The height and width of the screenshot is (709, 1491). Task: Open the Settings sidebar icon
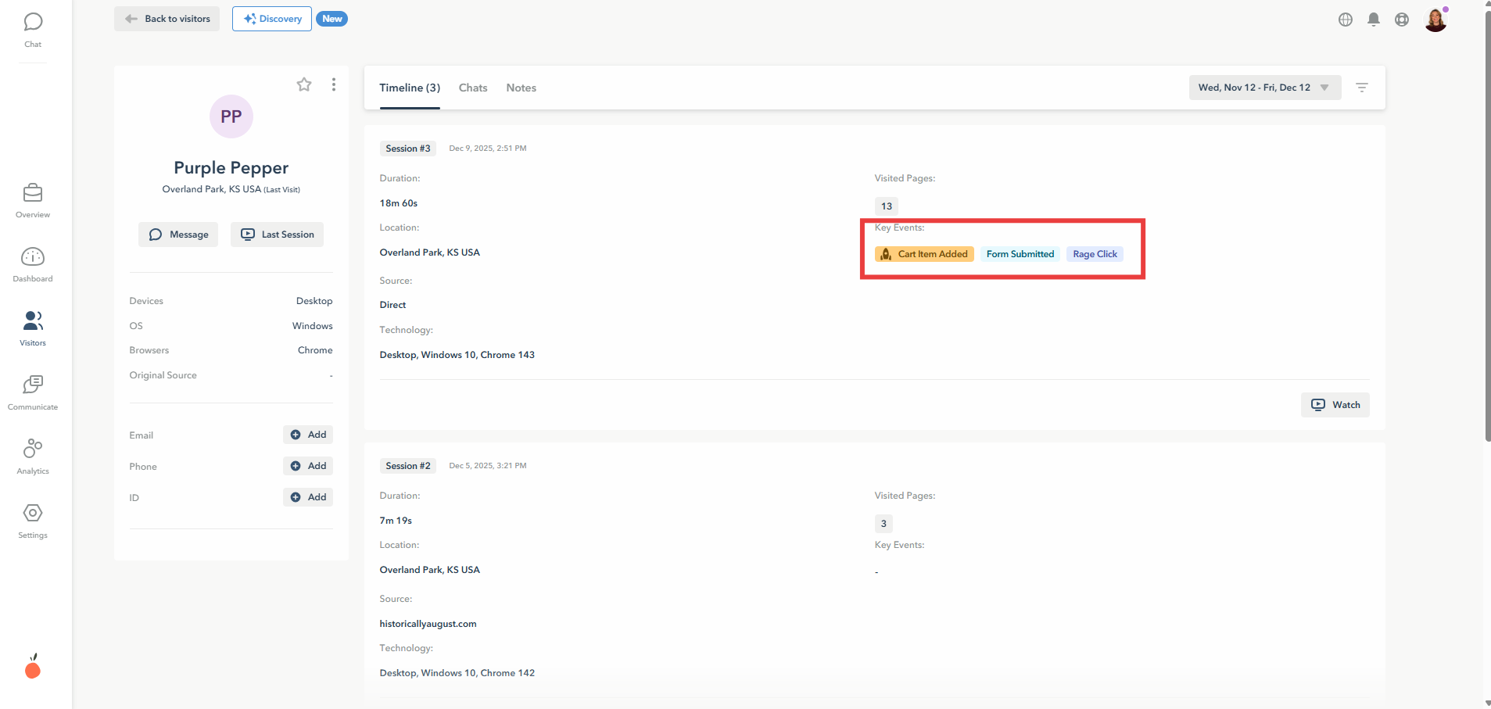(32, 514)
